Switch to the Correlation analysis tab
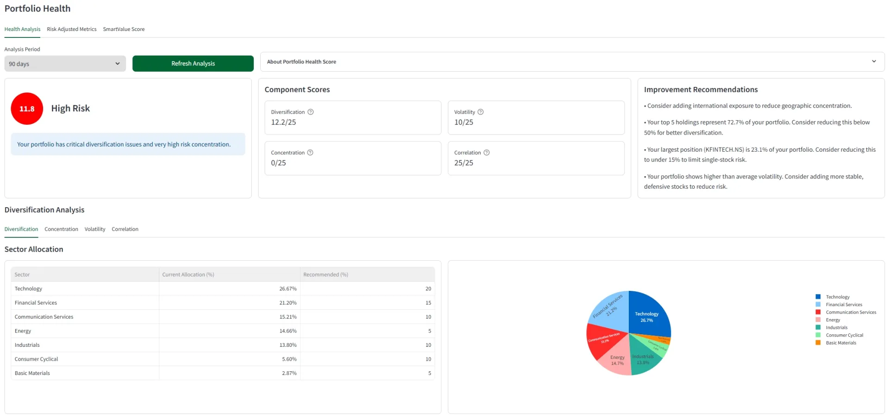The width and height of the screenshot is (889, 418). coord(125,229)
